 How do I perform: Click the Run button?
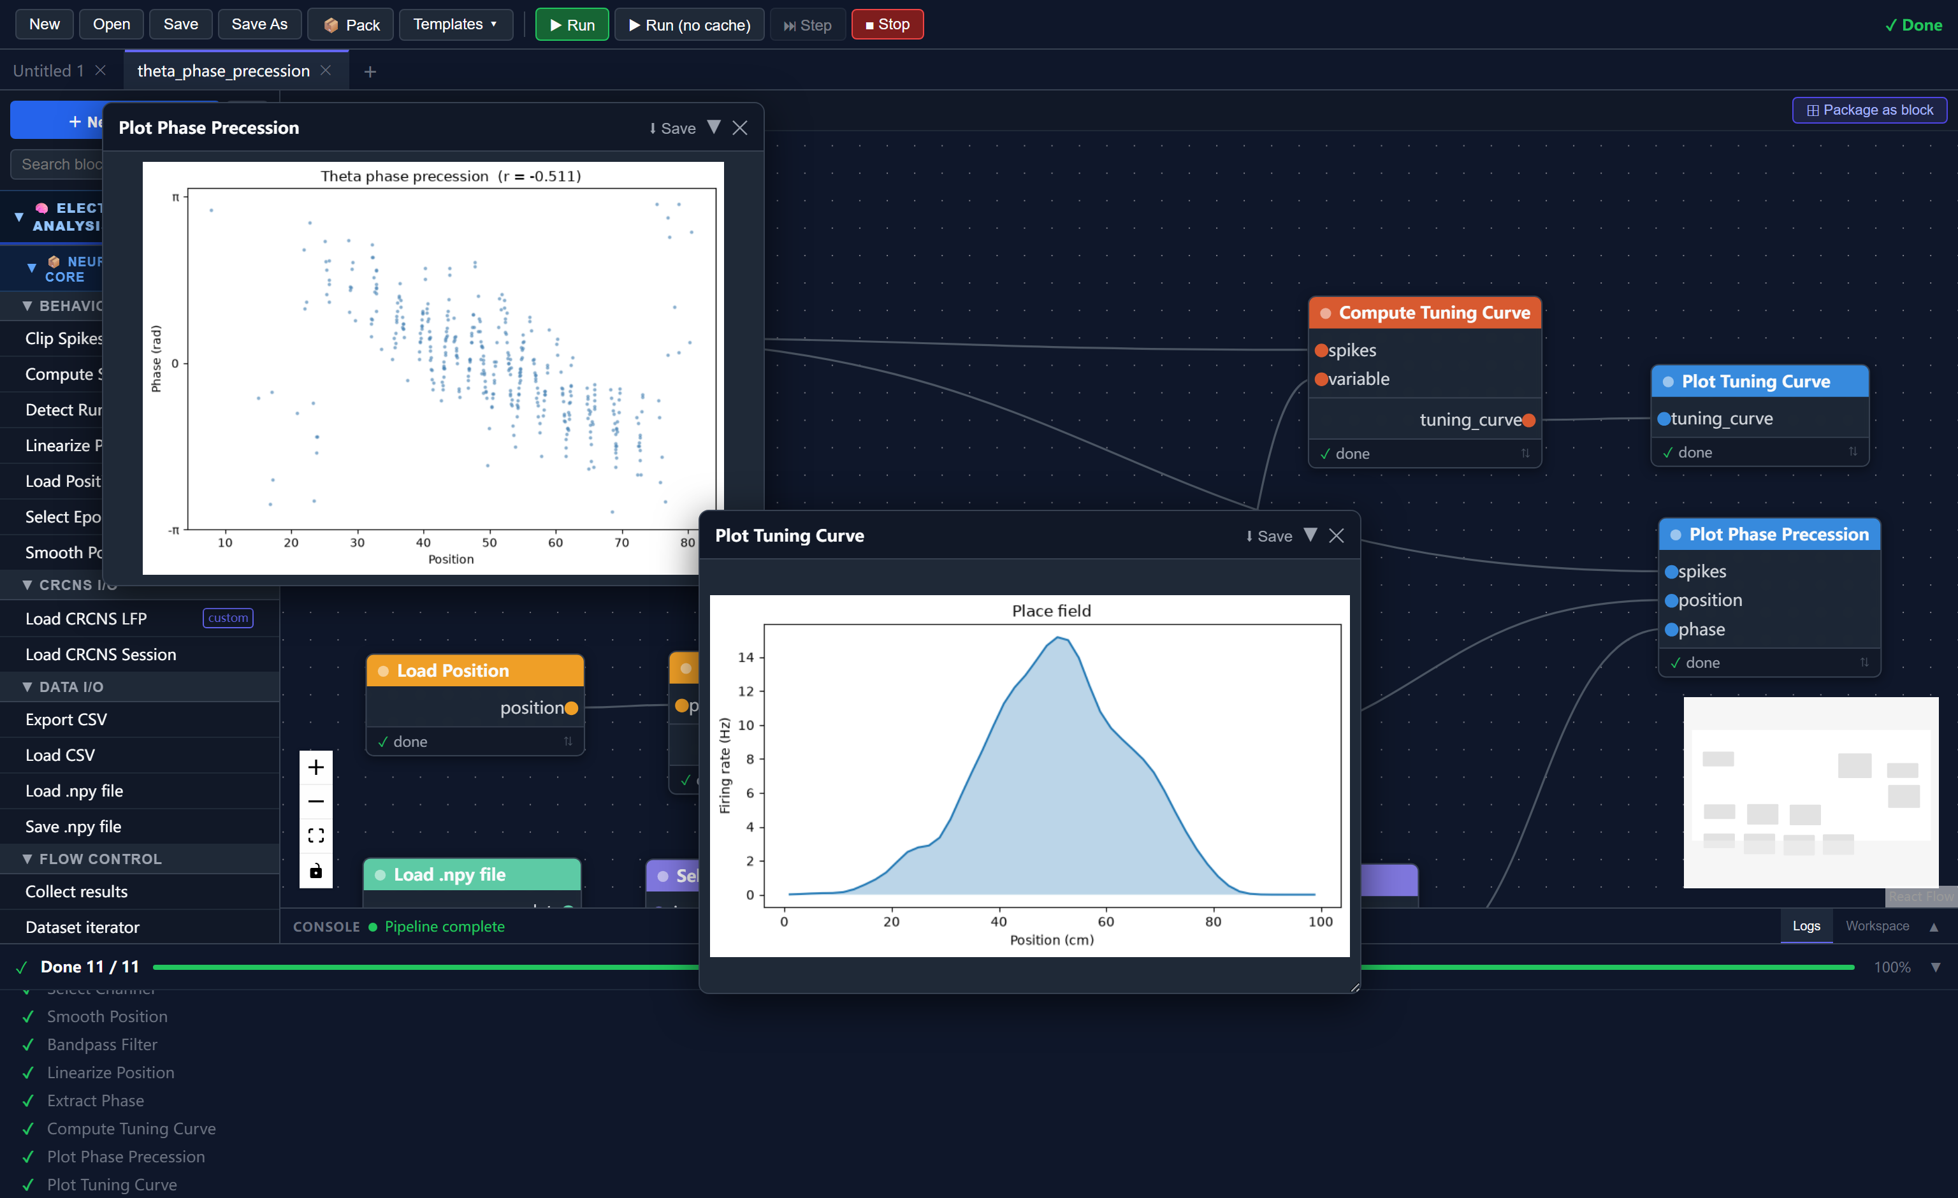point(571,25)
